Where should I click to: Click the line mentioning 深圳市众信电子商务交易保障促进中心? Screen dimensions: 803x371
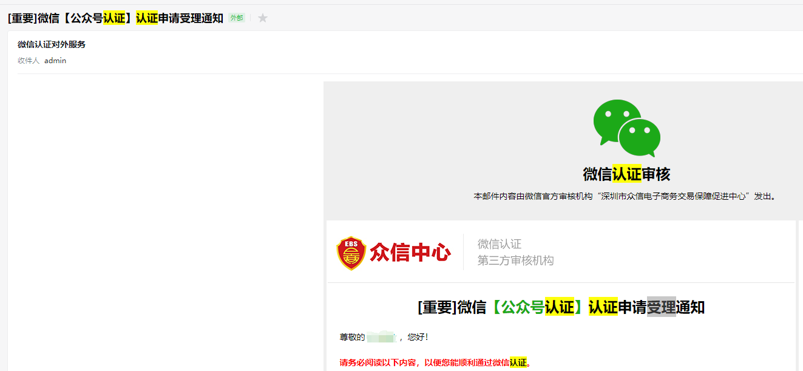pos(625,197)
